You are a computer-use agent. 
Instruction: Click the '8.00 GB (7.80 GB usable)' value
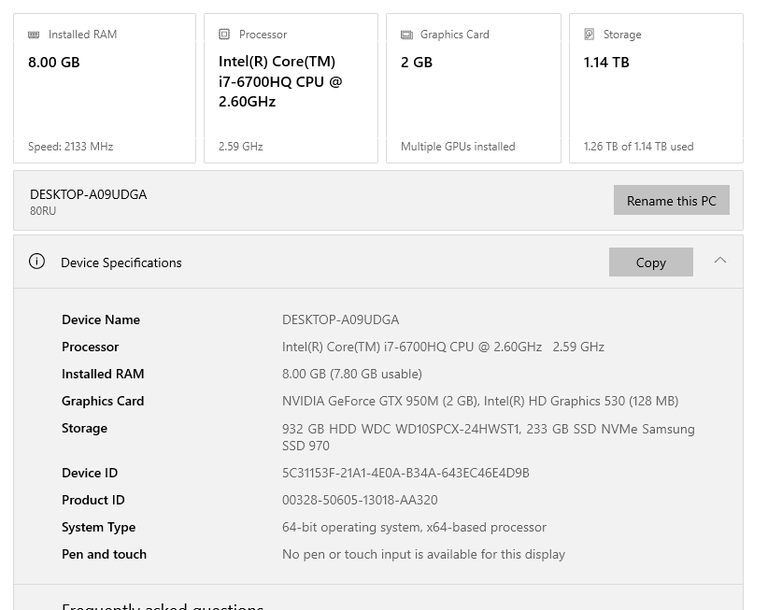[x=352, y=374]
